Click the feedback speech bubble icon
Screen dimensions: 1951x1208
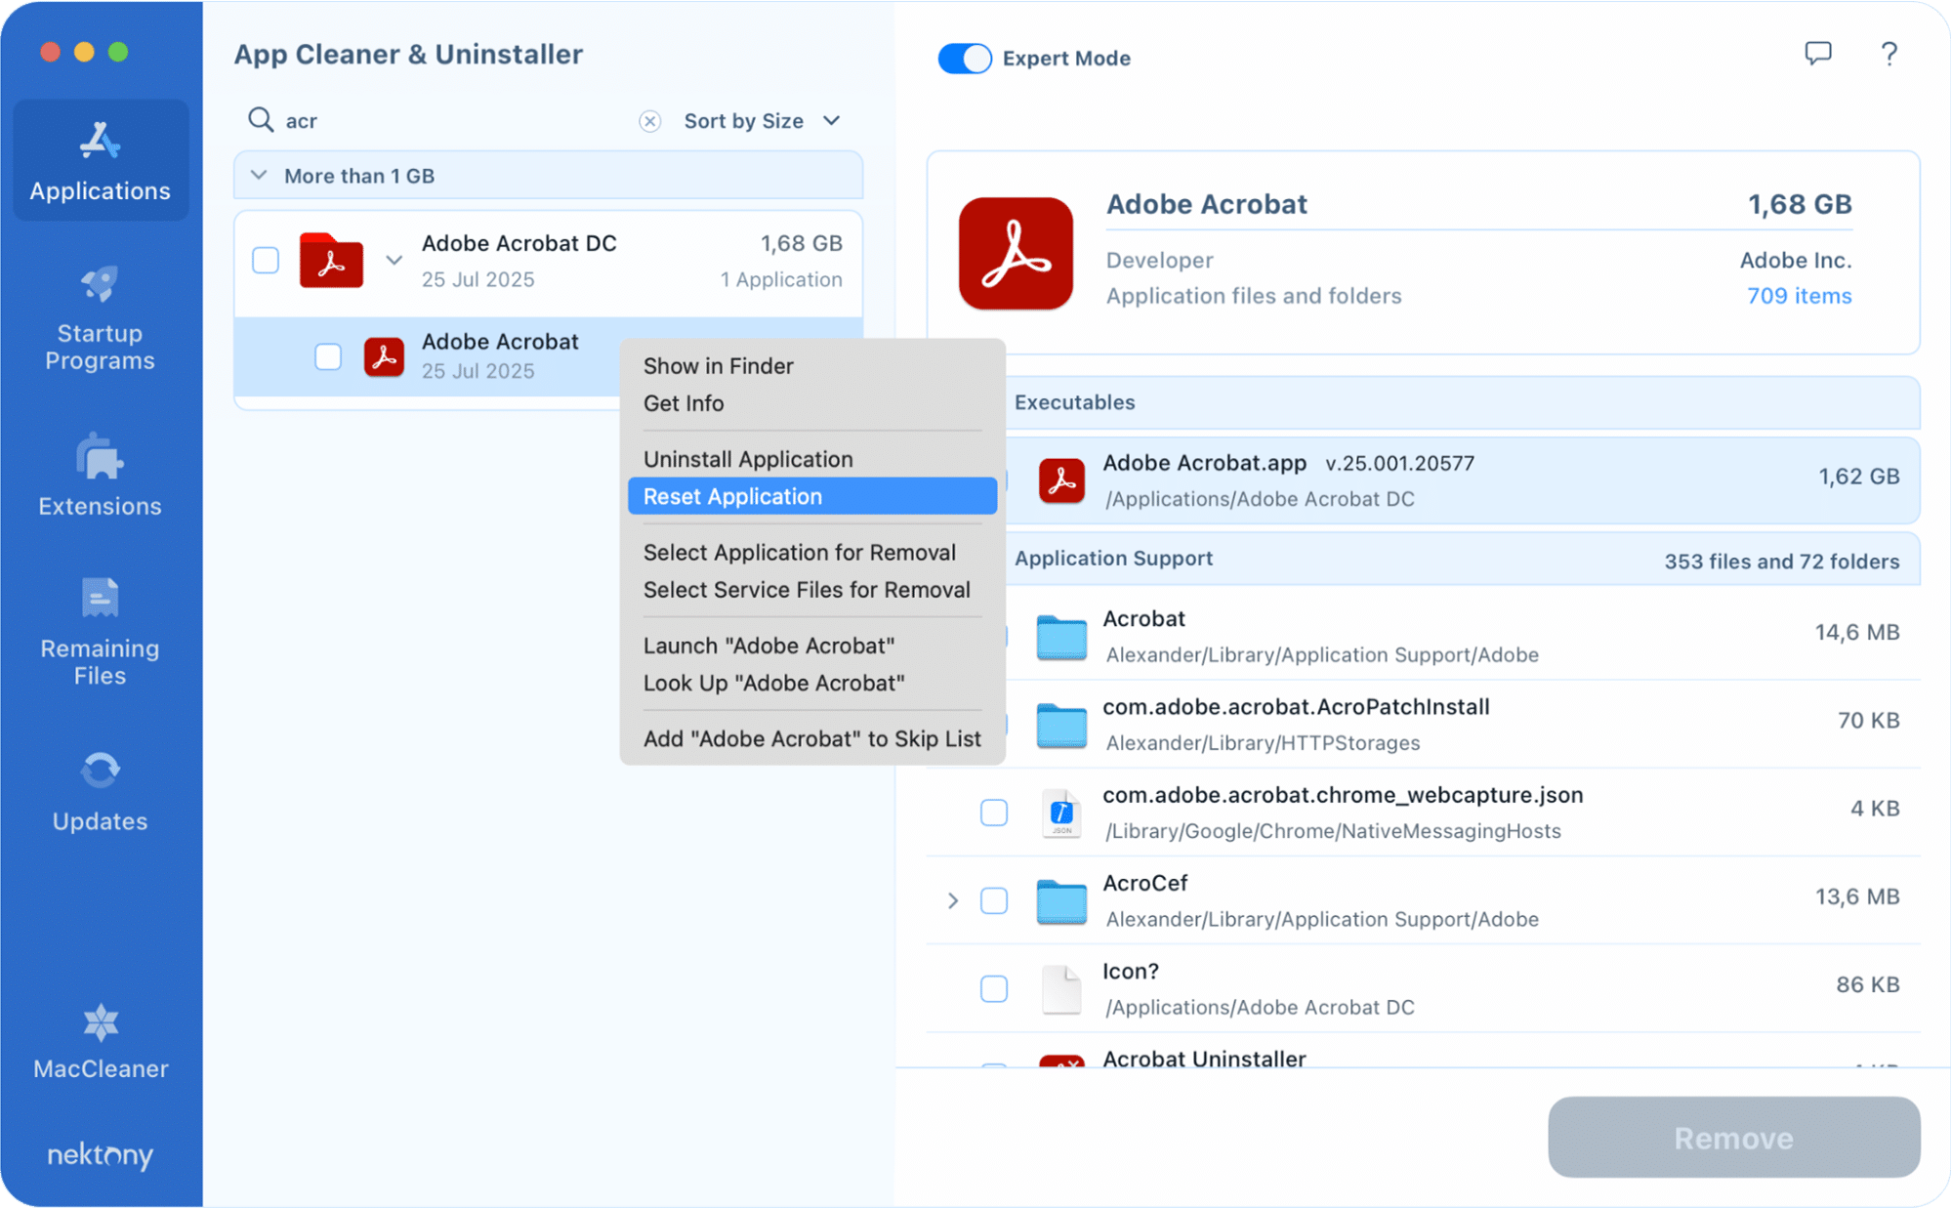[1817, 54]
